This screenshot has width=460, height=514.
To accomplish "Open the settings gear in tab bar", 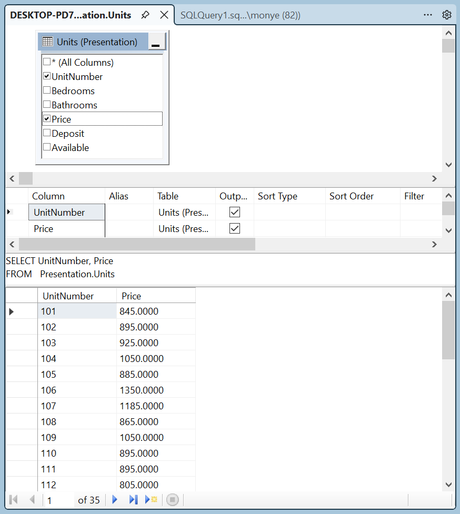I will (446, 15).
